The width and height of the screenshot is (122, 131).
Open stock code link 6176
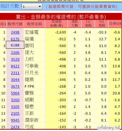pyautogui.click(x=15, y=39)
